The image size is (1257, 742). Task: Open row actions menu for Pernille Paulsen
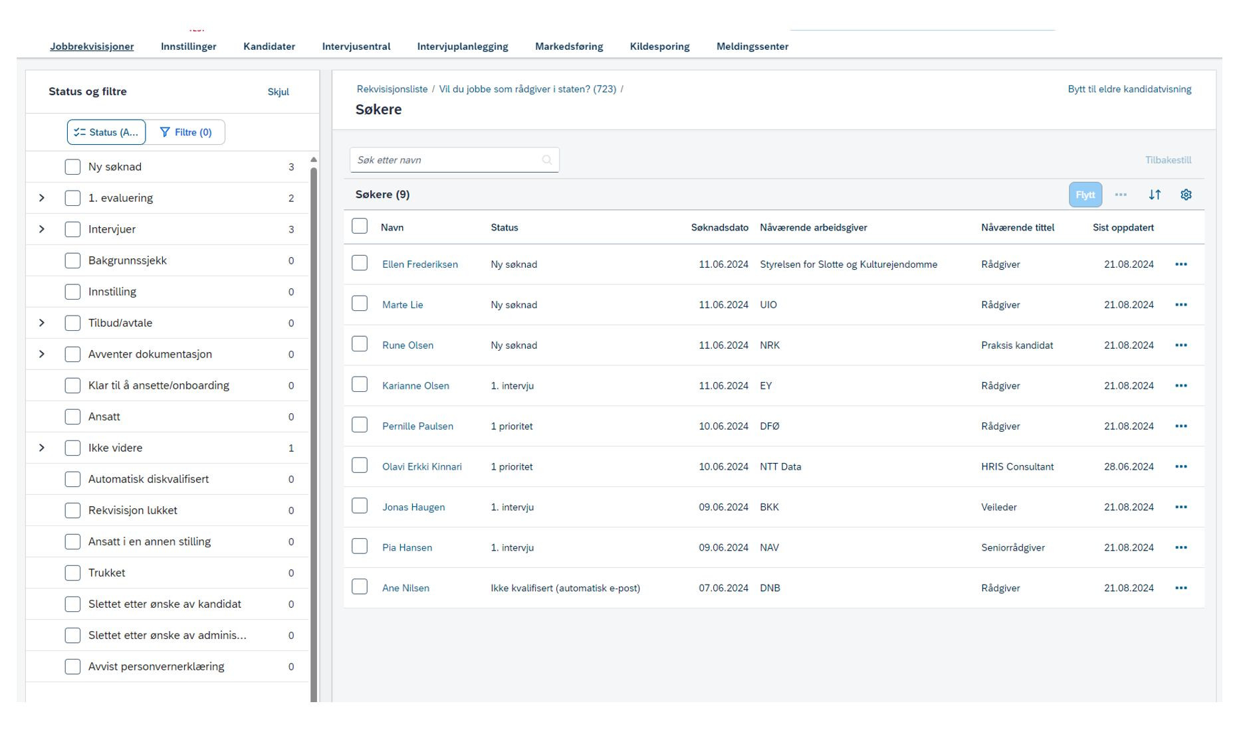(x=1181, y=426)
